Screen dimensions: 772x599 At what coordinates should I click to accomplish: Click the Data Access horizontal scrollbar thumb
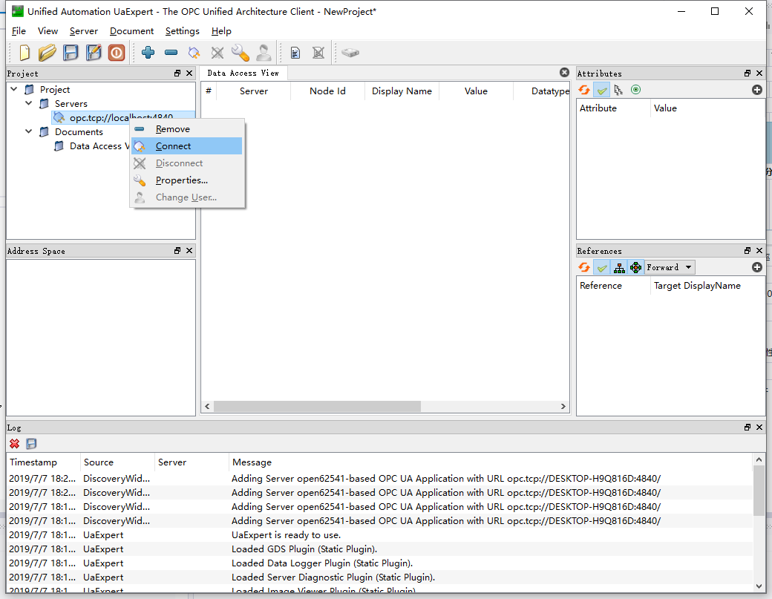(x=317, y=407)
